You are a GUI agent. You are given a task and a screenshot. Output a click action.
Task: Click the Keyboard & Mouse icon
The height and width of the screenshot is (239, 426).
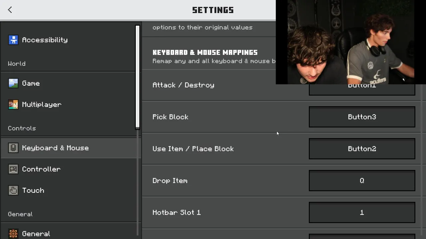coord(13,148)
